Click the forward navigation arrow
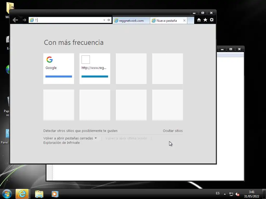This screenshot has width=266, height=199. [x=25, y=20]
